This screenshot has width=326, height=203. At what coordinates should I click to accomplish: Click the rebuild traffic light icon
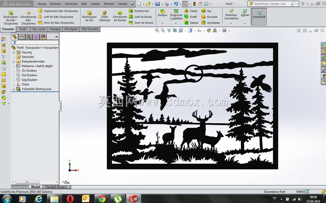pyautogui.click(x=194, y=4)
